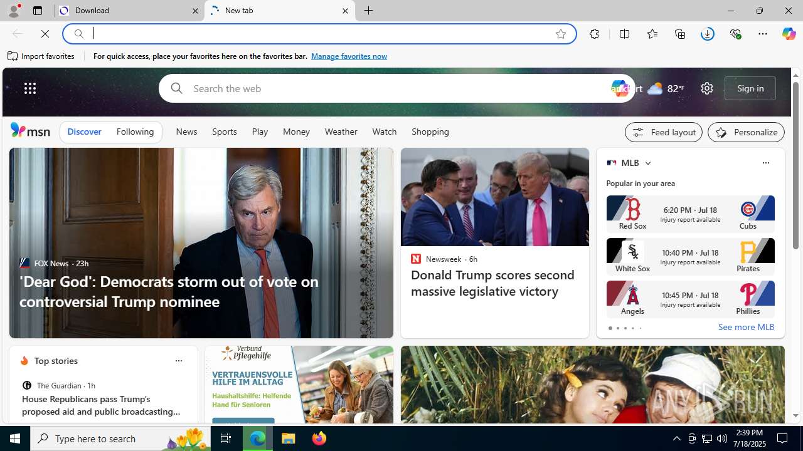Expand the MLB league dropdown
Image resolution: width=803 pixels, height=451 pixels.
648,163
